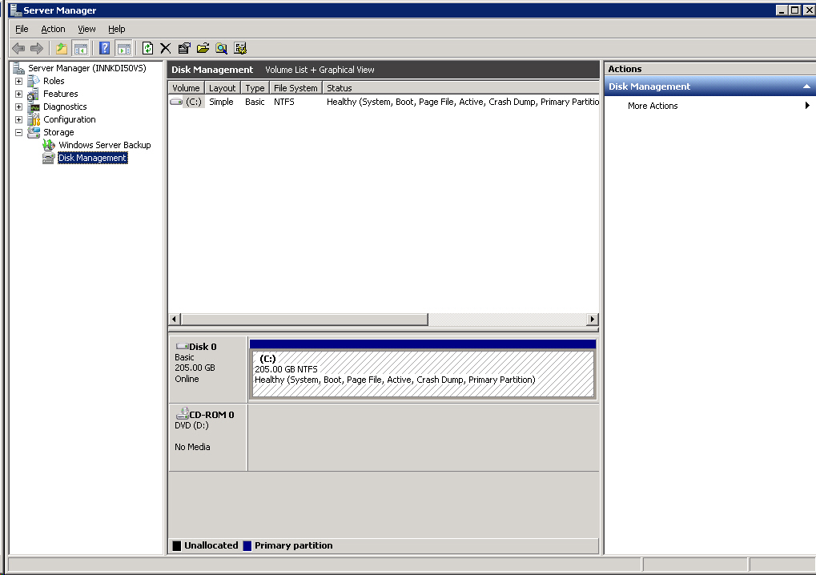Viewport: 816px width, 575px height.
Task: Click the Up One Level folder icon
Action: pyautogui.click(x=62, y=48)
